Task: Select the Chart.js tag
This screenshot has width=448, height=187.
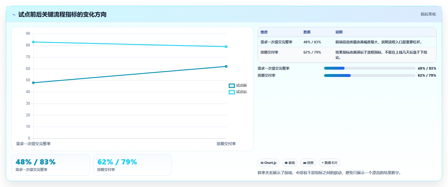Action: tap(269, 163)
